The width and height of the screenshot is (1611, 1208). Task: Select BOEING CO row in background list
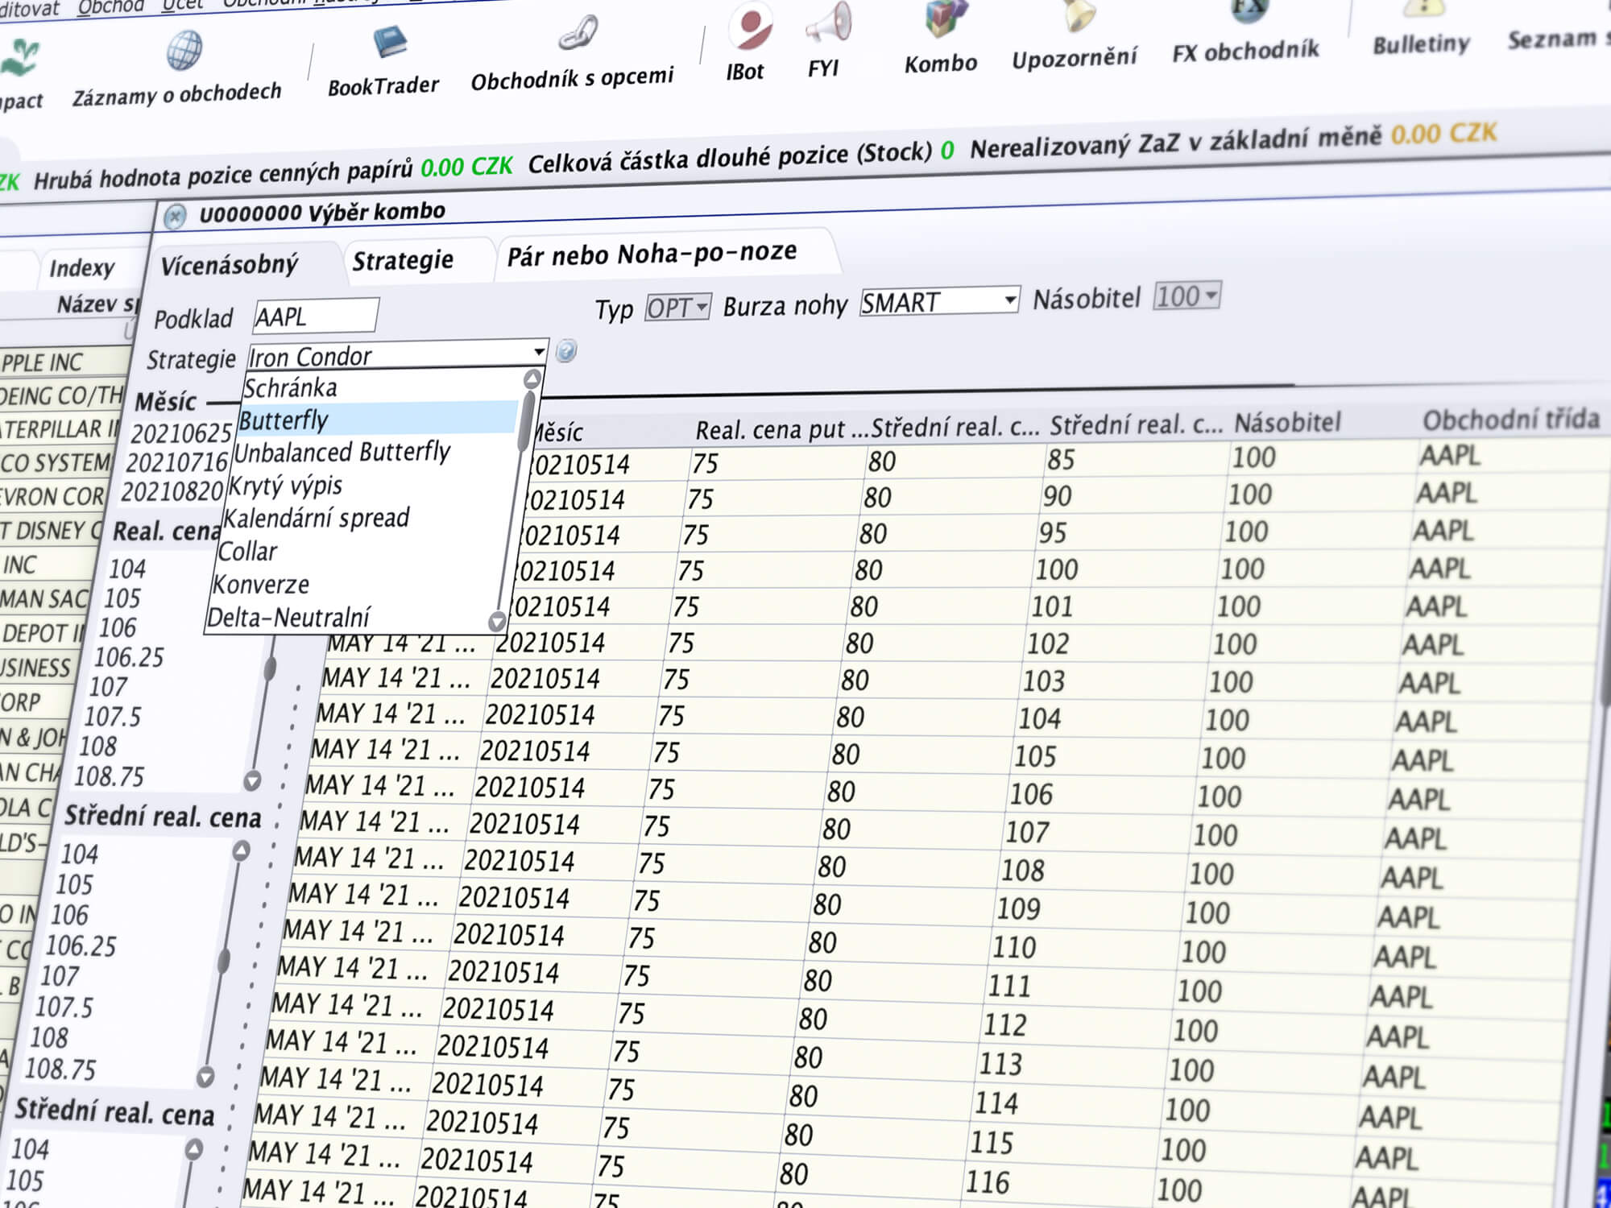(63, 395)
